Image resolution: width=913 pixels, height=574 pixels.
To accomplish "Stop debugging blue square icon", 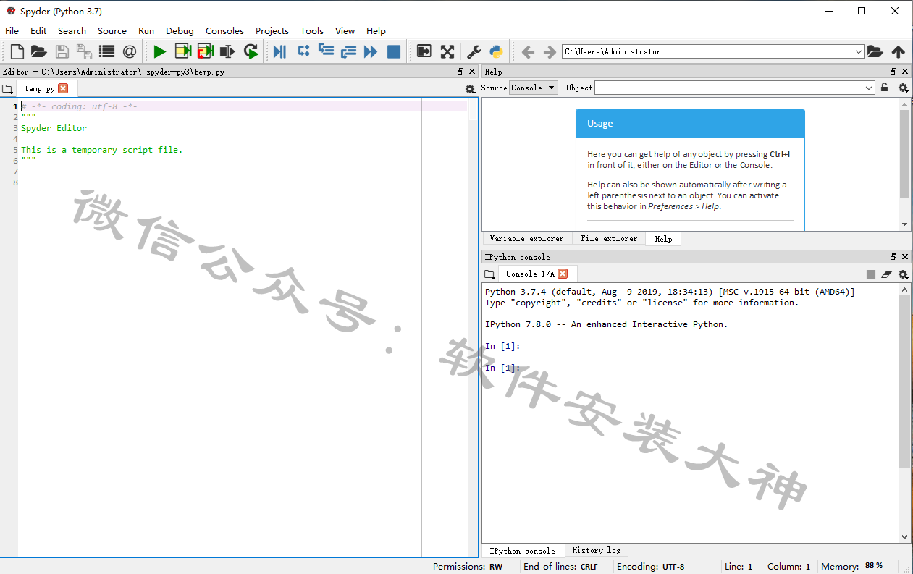I will point(393,51).
